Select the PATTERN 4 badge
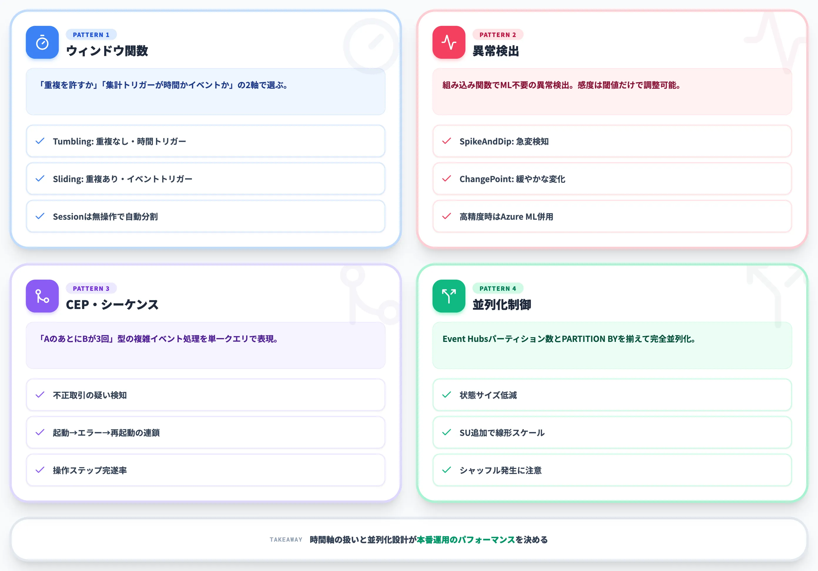This screenshot has height=571, width=818. tap(498, 288)
